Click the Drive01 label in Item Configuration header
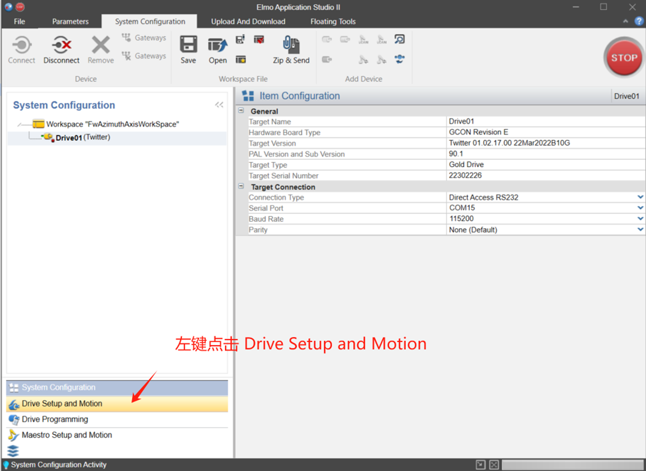The width and height of the screenshot is (646, 471). tap(626, 96)
